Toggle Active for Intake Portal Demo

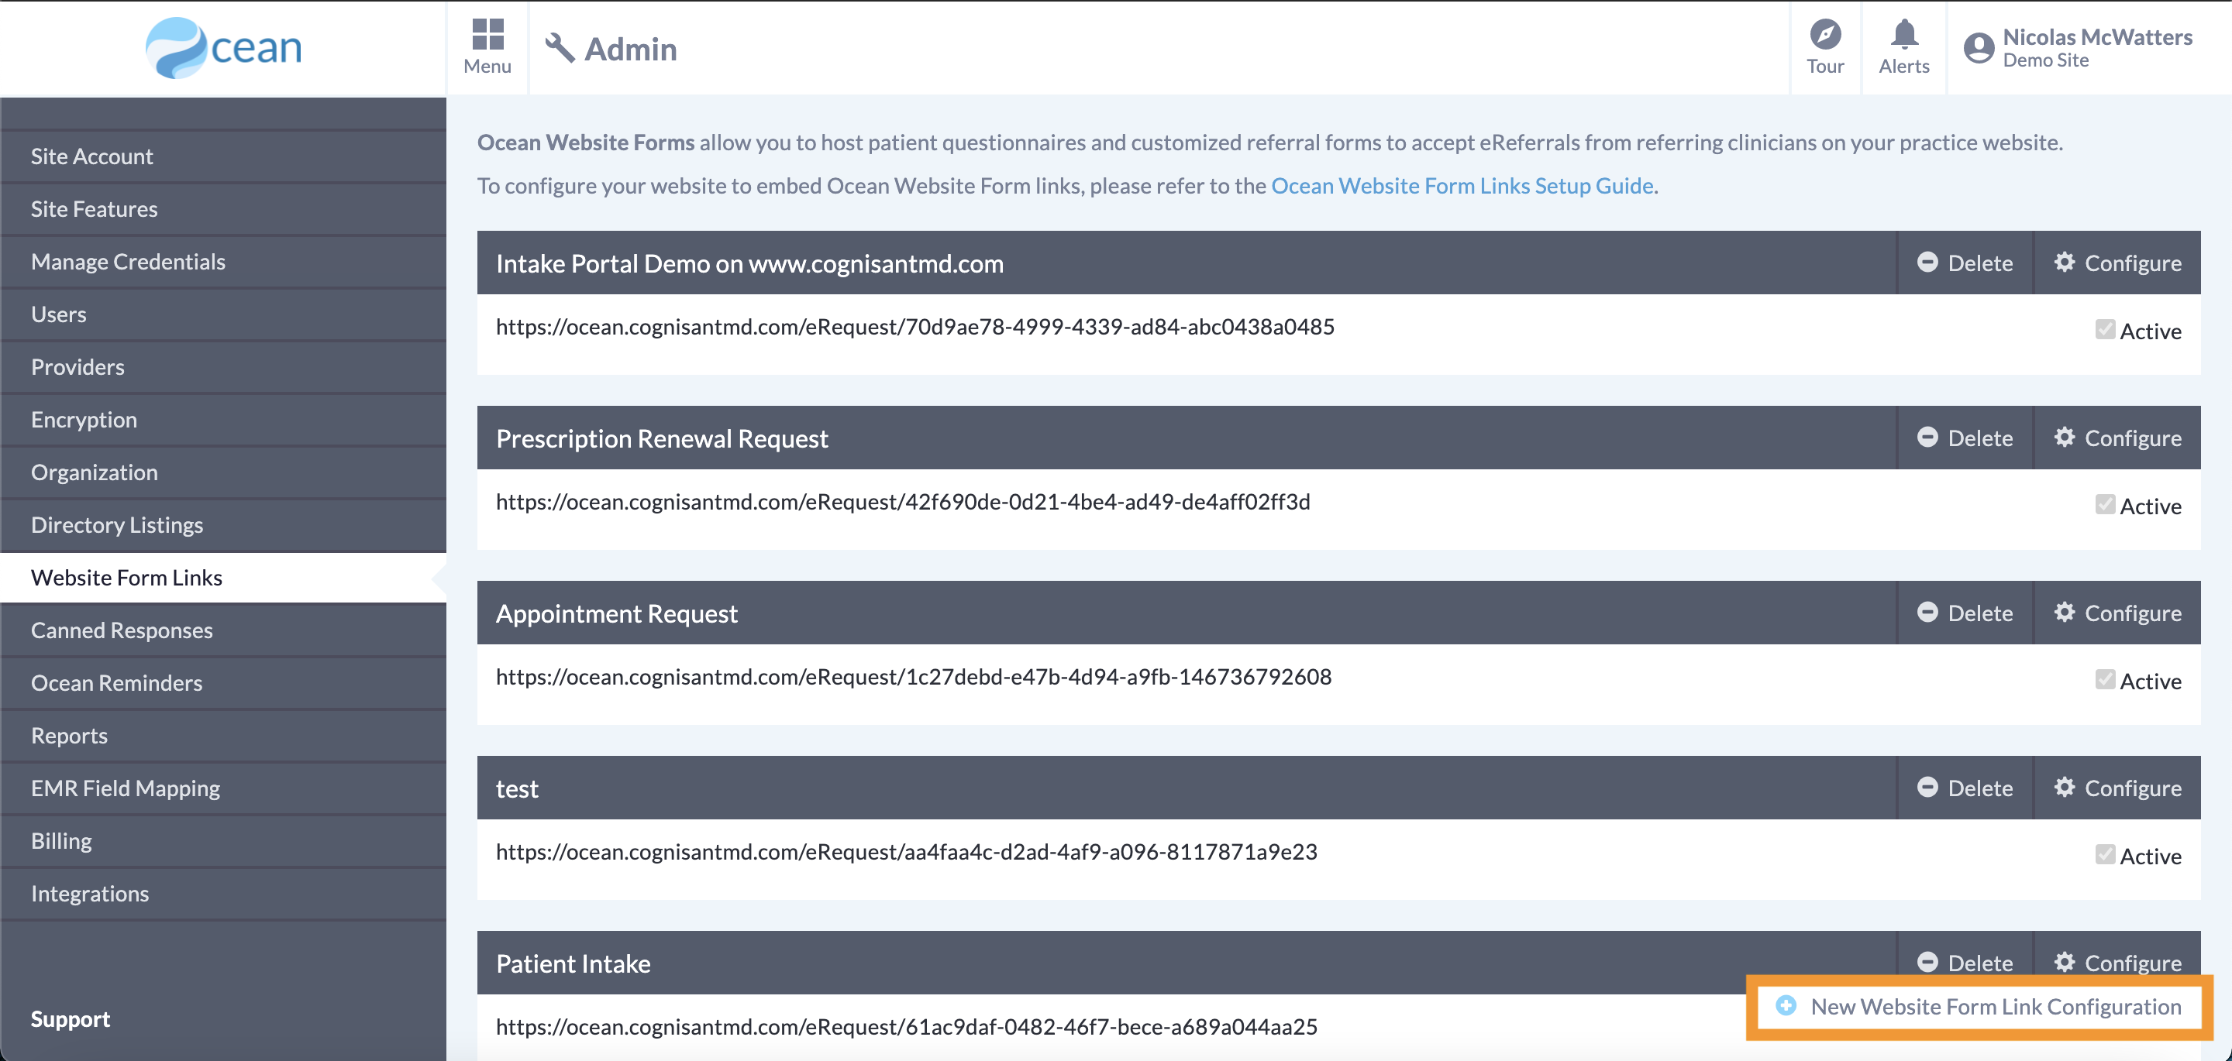click(x=2106, y=328)
